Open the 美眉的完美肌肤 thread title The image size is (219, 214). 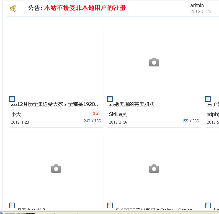[x=131, y=104]
